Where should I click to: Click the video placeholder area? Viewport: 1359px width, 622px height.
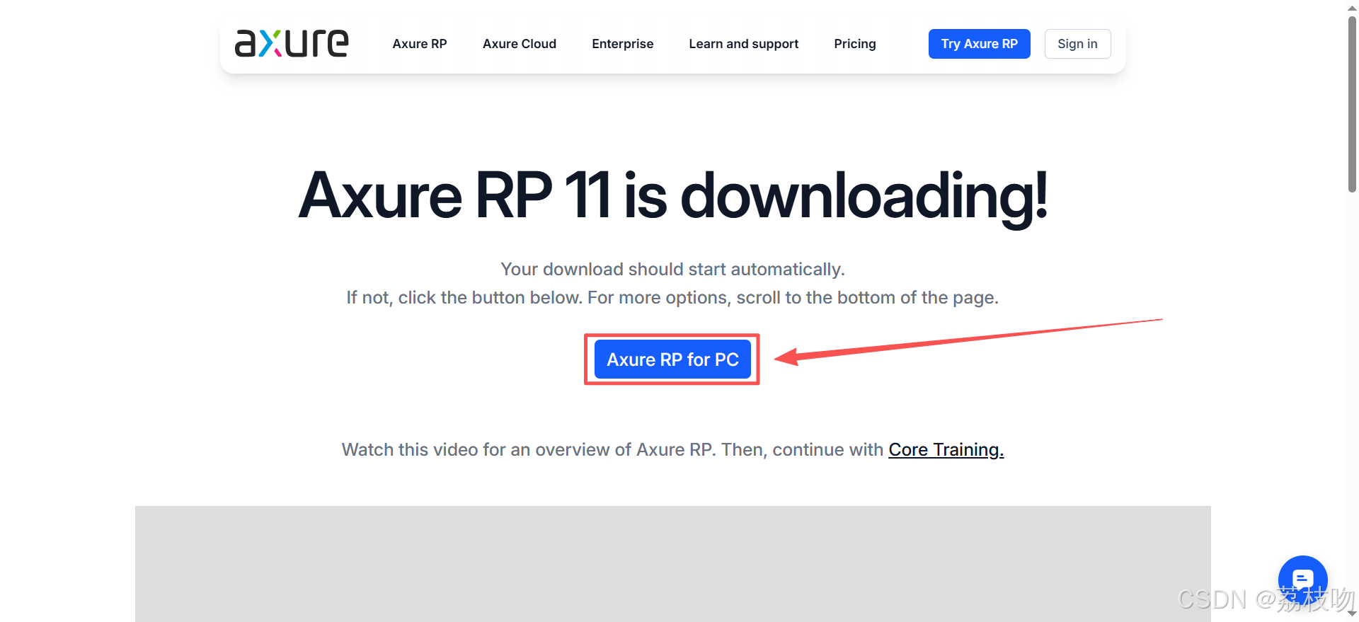[x=672, y=564]
